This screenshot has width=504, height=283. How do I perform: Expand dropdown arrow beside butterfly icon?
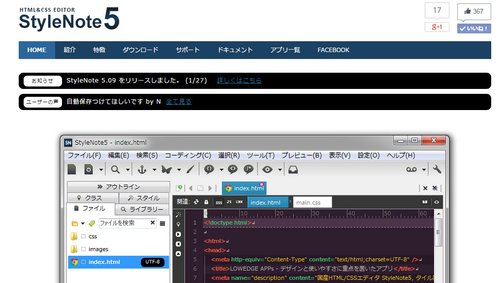point(179,170)
